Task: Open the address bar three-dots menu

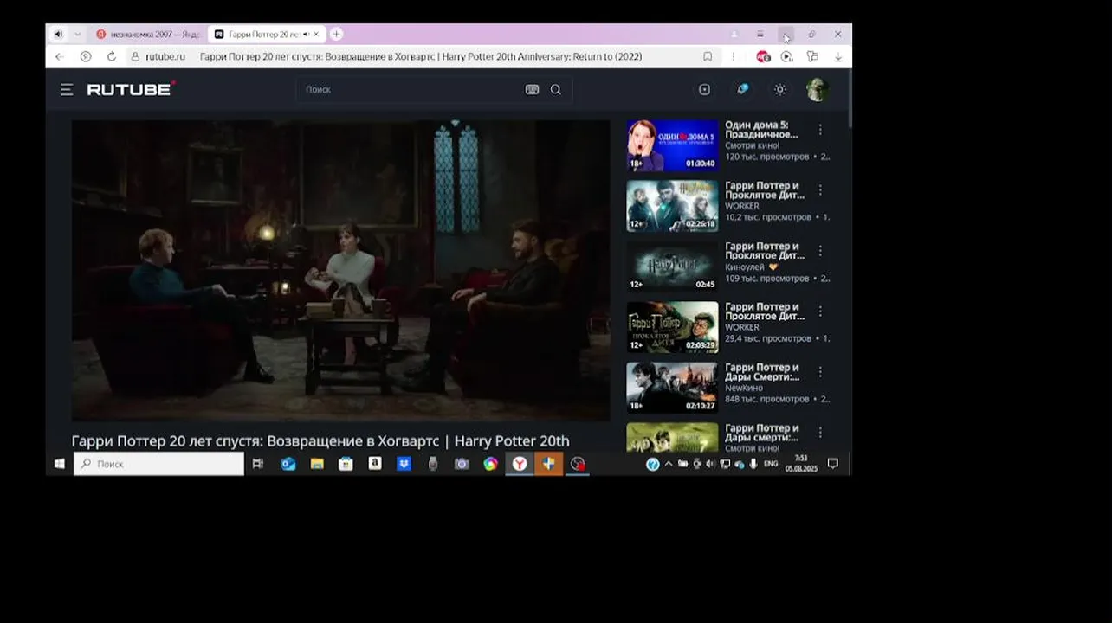Action: [x=734, y=56]
